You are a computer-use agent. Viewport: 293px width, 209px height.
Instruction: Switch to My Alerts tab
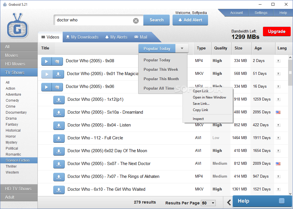pos(116,37)
